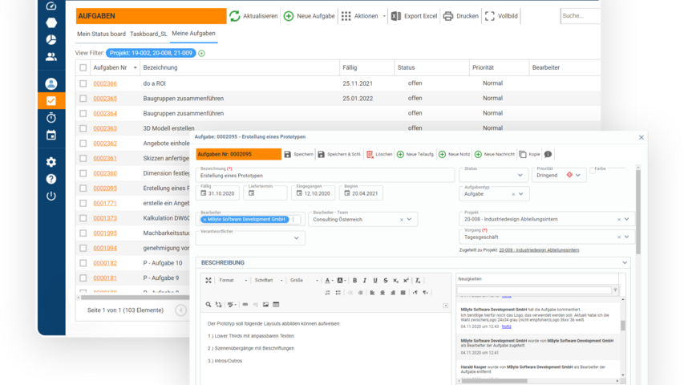Open the calendar from the sidebar

click(x=51, y=135)
